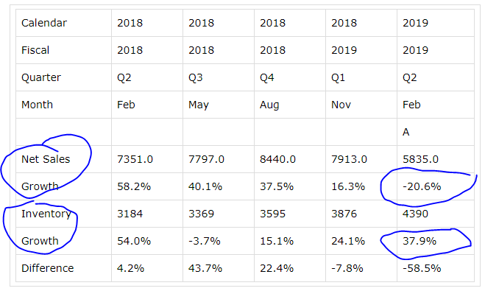Select the 7351.0 net sales value
Viewport: 485px width, 291px height.
point(135,159)
